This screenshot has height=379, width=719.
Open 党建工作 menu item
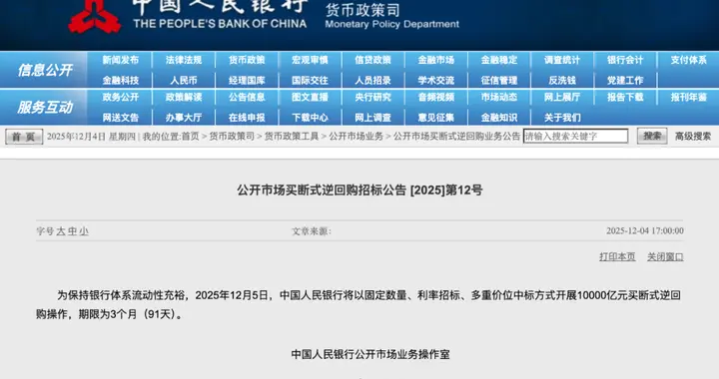click(625, 80)
